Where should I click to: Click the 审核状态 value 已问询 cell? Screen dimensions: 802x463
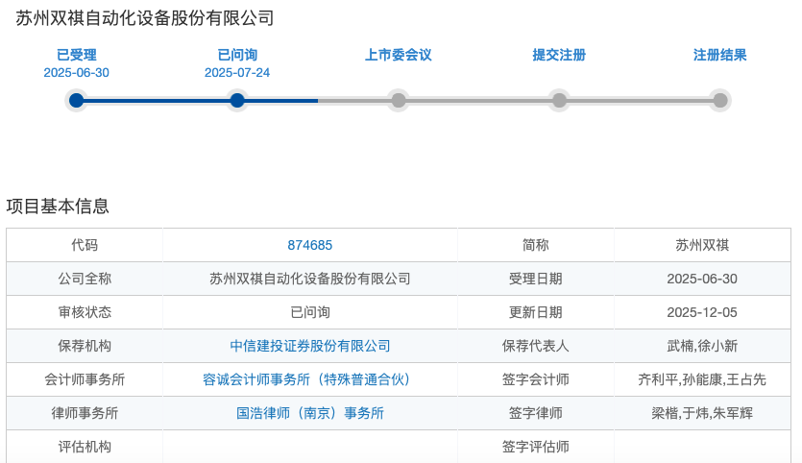tap(309, 312)
